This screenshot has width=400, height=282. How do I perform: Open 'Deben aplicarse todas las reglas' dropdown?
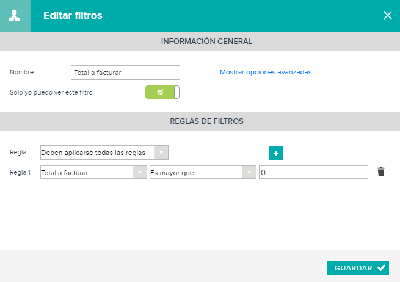104,153
